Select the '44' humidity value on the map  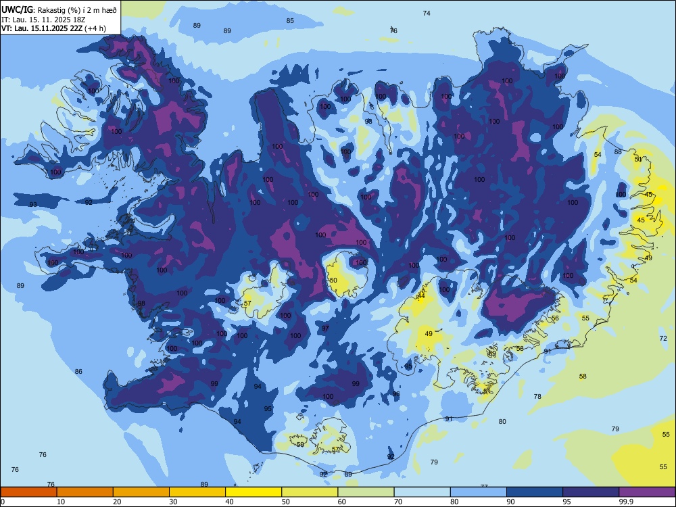tap(421, 296)
